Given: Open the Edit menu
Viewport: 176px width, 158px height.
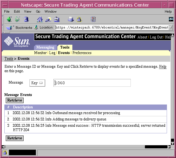Looking at the screenshot, I should tap(17, 12).
